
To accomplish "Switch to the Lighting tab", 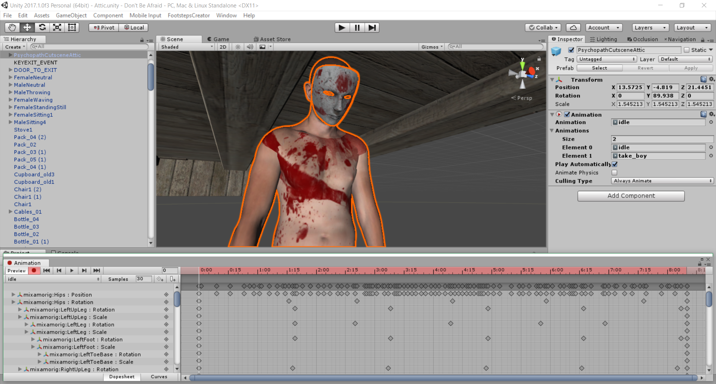I will coord(603,39).
